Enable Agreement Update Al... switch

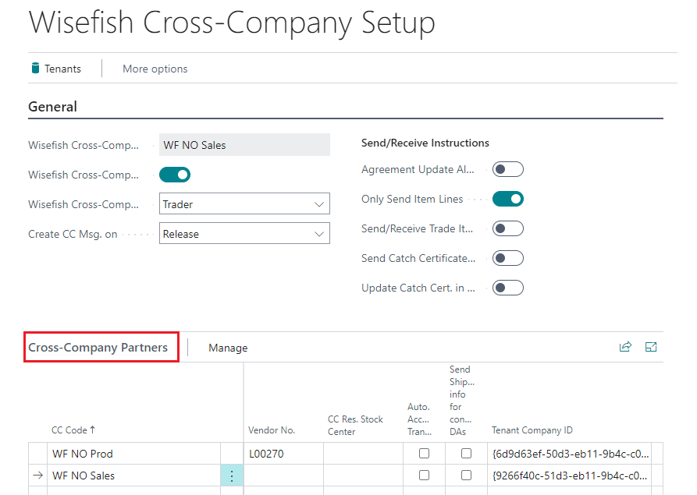[x=507, y=169]
